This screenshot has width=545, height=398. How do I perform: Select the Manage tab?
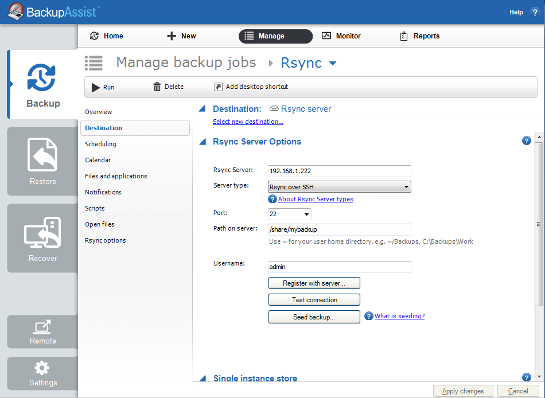tap(275, 36)
